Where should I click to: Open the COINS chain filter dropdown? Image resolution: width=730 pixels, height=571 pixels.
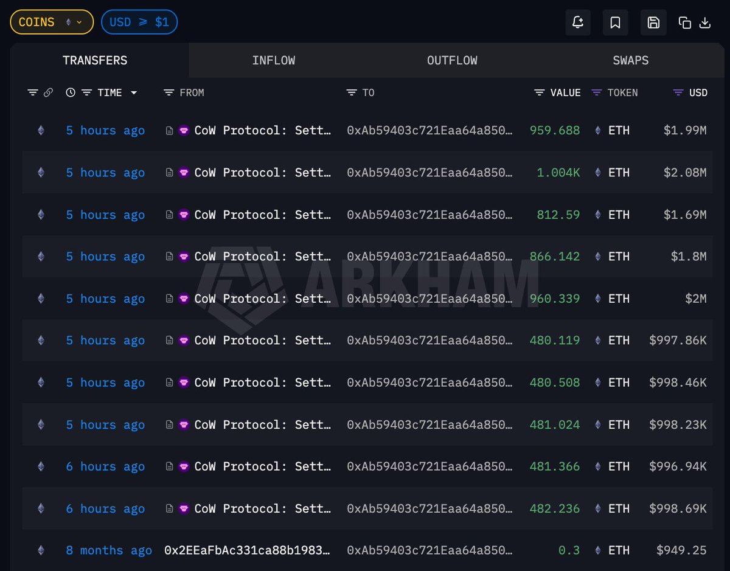[x=52, y=22]
